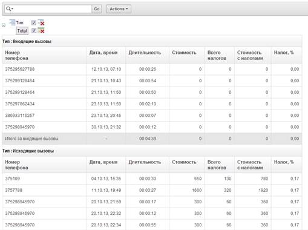The height and width of the screenshot is (230, 308).
Task: Click duration value 00:02:10
Action: 148,104
